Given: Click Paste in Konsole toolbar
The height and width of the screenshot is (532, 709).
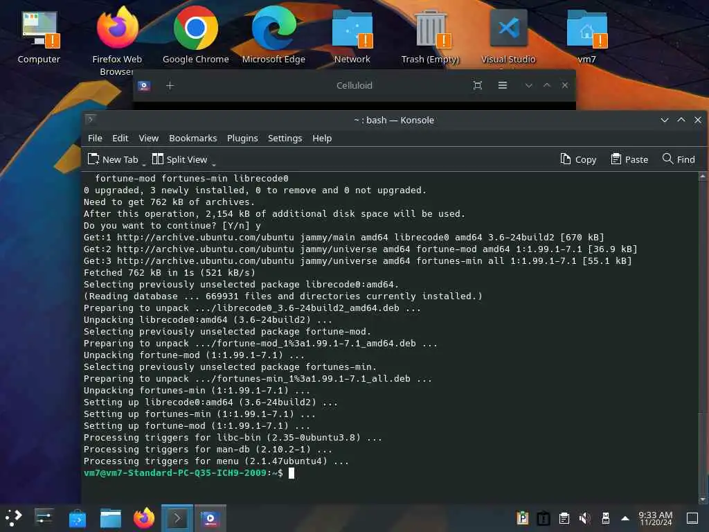Looking at the screenshot, I should point(629,159).
